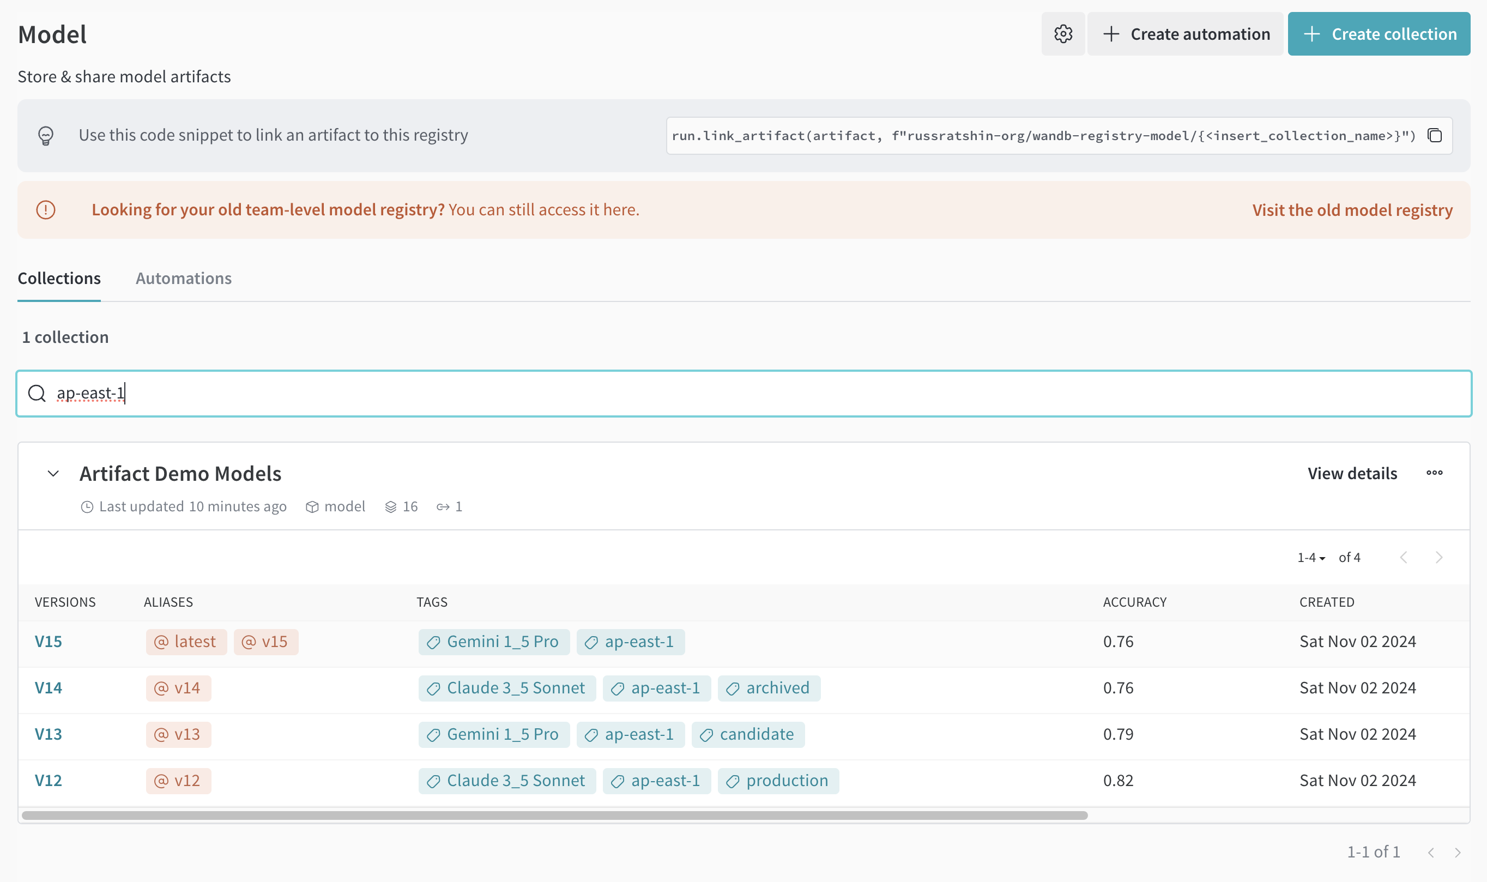Screen dimensions: 1487x882
Task: Collapse the Artifact Demo Models collection
Action: point(53,474)
